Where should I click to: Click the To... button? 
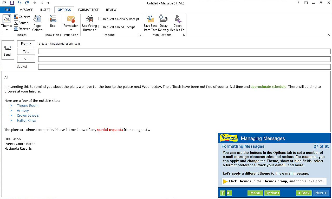pyautogui.click(x=26, y=51)
